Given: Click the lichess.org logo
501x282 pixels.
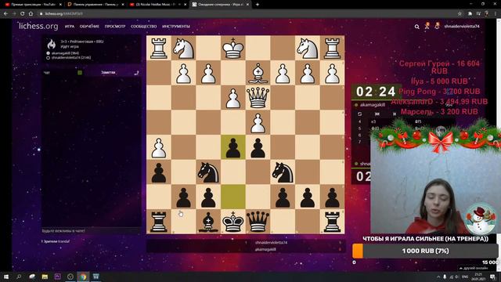Looking at the screenshot, I should (x=38, y=26).
